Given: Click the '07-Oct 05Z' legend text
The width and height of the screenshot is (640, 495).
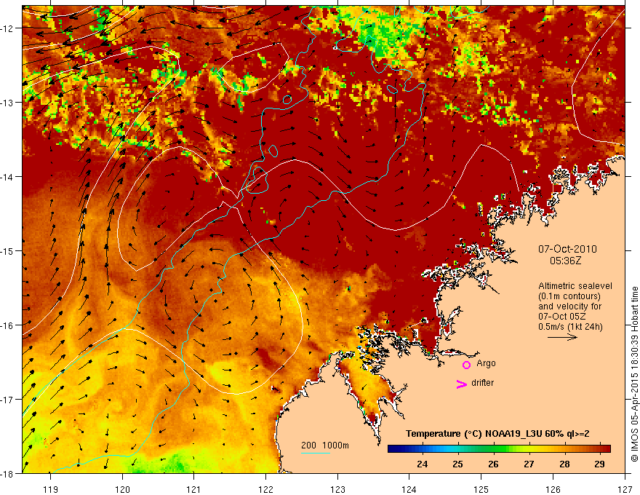Looking at the screenshot, I should pyautogui.click(x=563, y=317).
